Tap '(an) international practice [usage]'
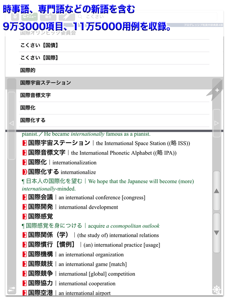Viewport: 229px width, 306px height. pyautogui.click(x=122, y=245)
